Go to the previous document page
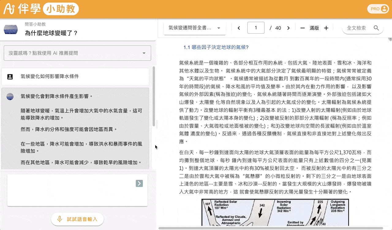The width and height of the screenshot is (392, 230). [x=239, y=28]
